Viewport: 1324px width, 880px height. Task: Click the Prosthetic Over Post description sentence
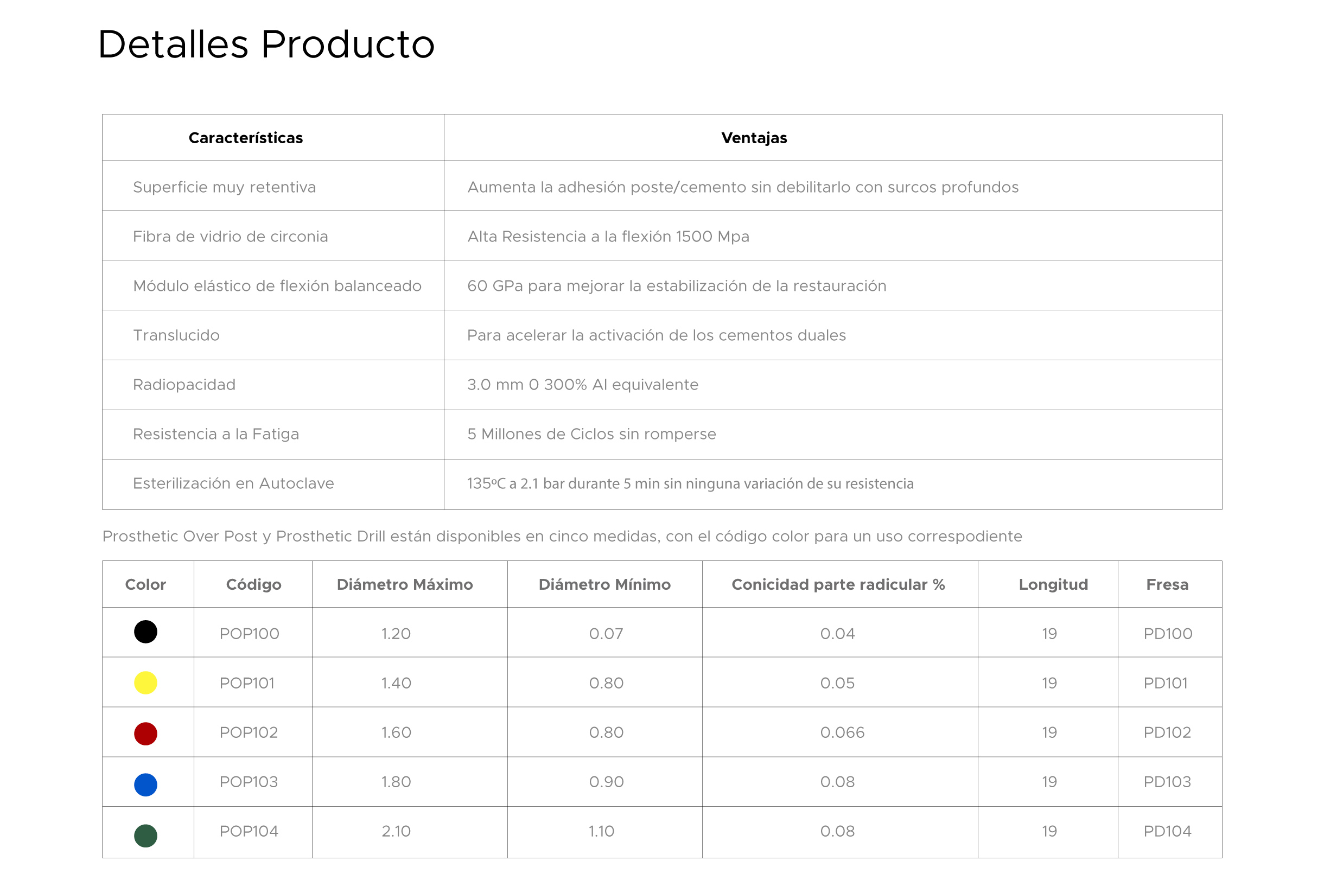(562, 536)
